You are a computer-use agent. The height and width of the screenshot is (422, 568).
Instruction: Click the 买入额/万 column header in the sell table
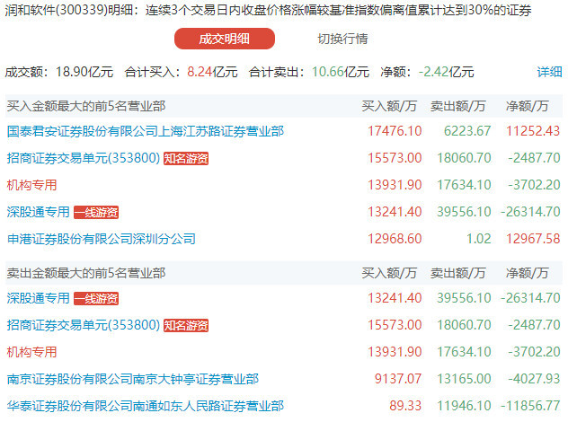389,273
